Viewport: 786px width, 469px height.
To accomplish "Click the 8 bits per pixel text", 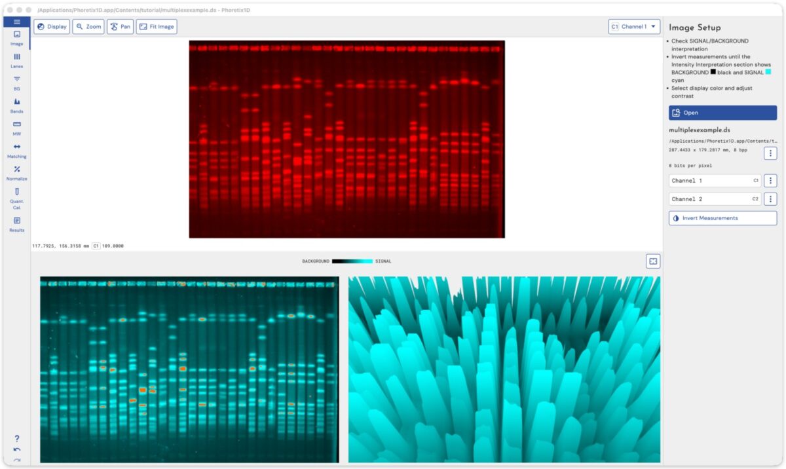I will (x=690, y=166).
